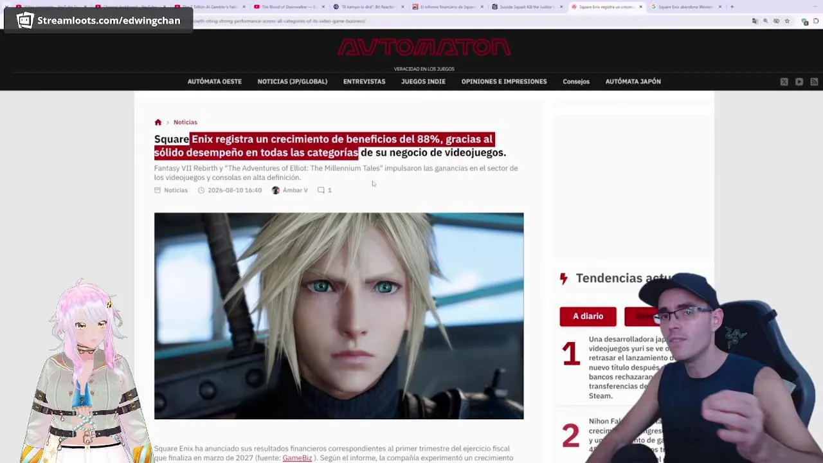Open the comments bubble icon
Image resolution: width=823 pixels, height=463 pixels.
pos(321,190)
